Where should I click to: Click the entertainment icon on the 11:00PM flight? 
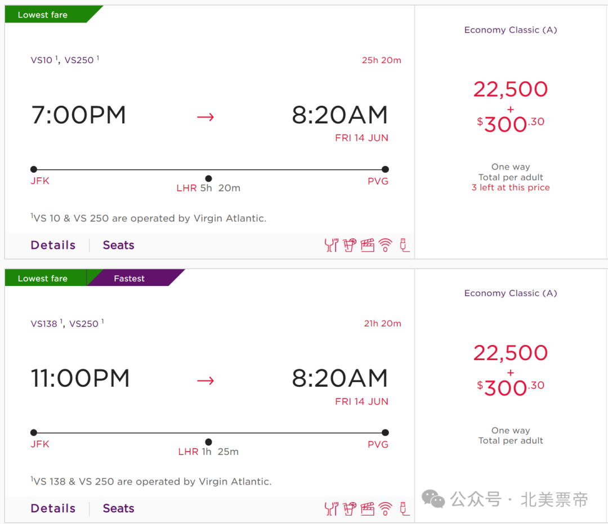pos(367,509)
